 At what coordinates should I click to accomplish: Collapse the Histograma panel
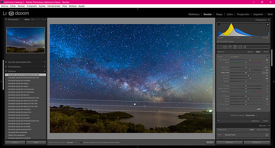269,20
